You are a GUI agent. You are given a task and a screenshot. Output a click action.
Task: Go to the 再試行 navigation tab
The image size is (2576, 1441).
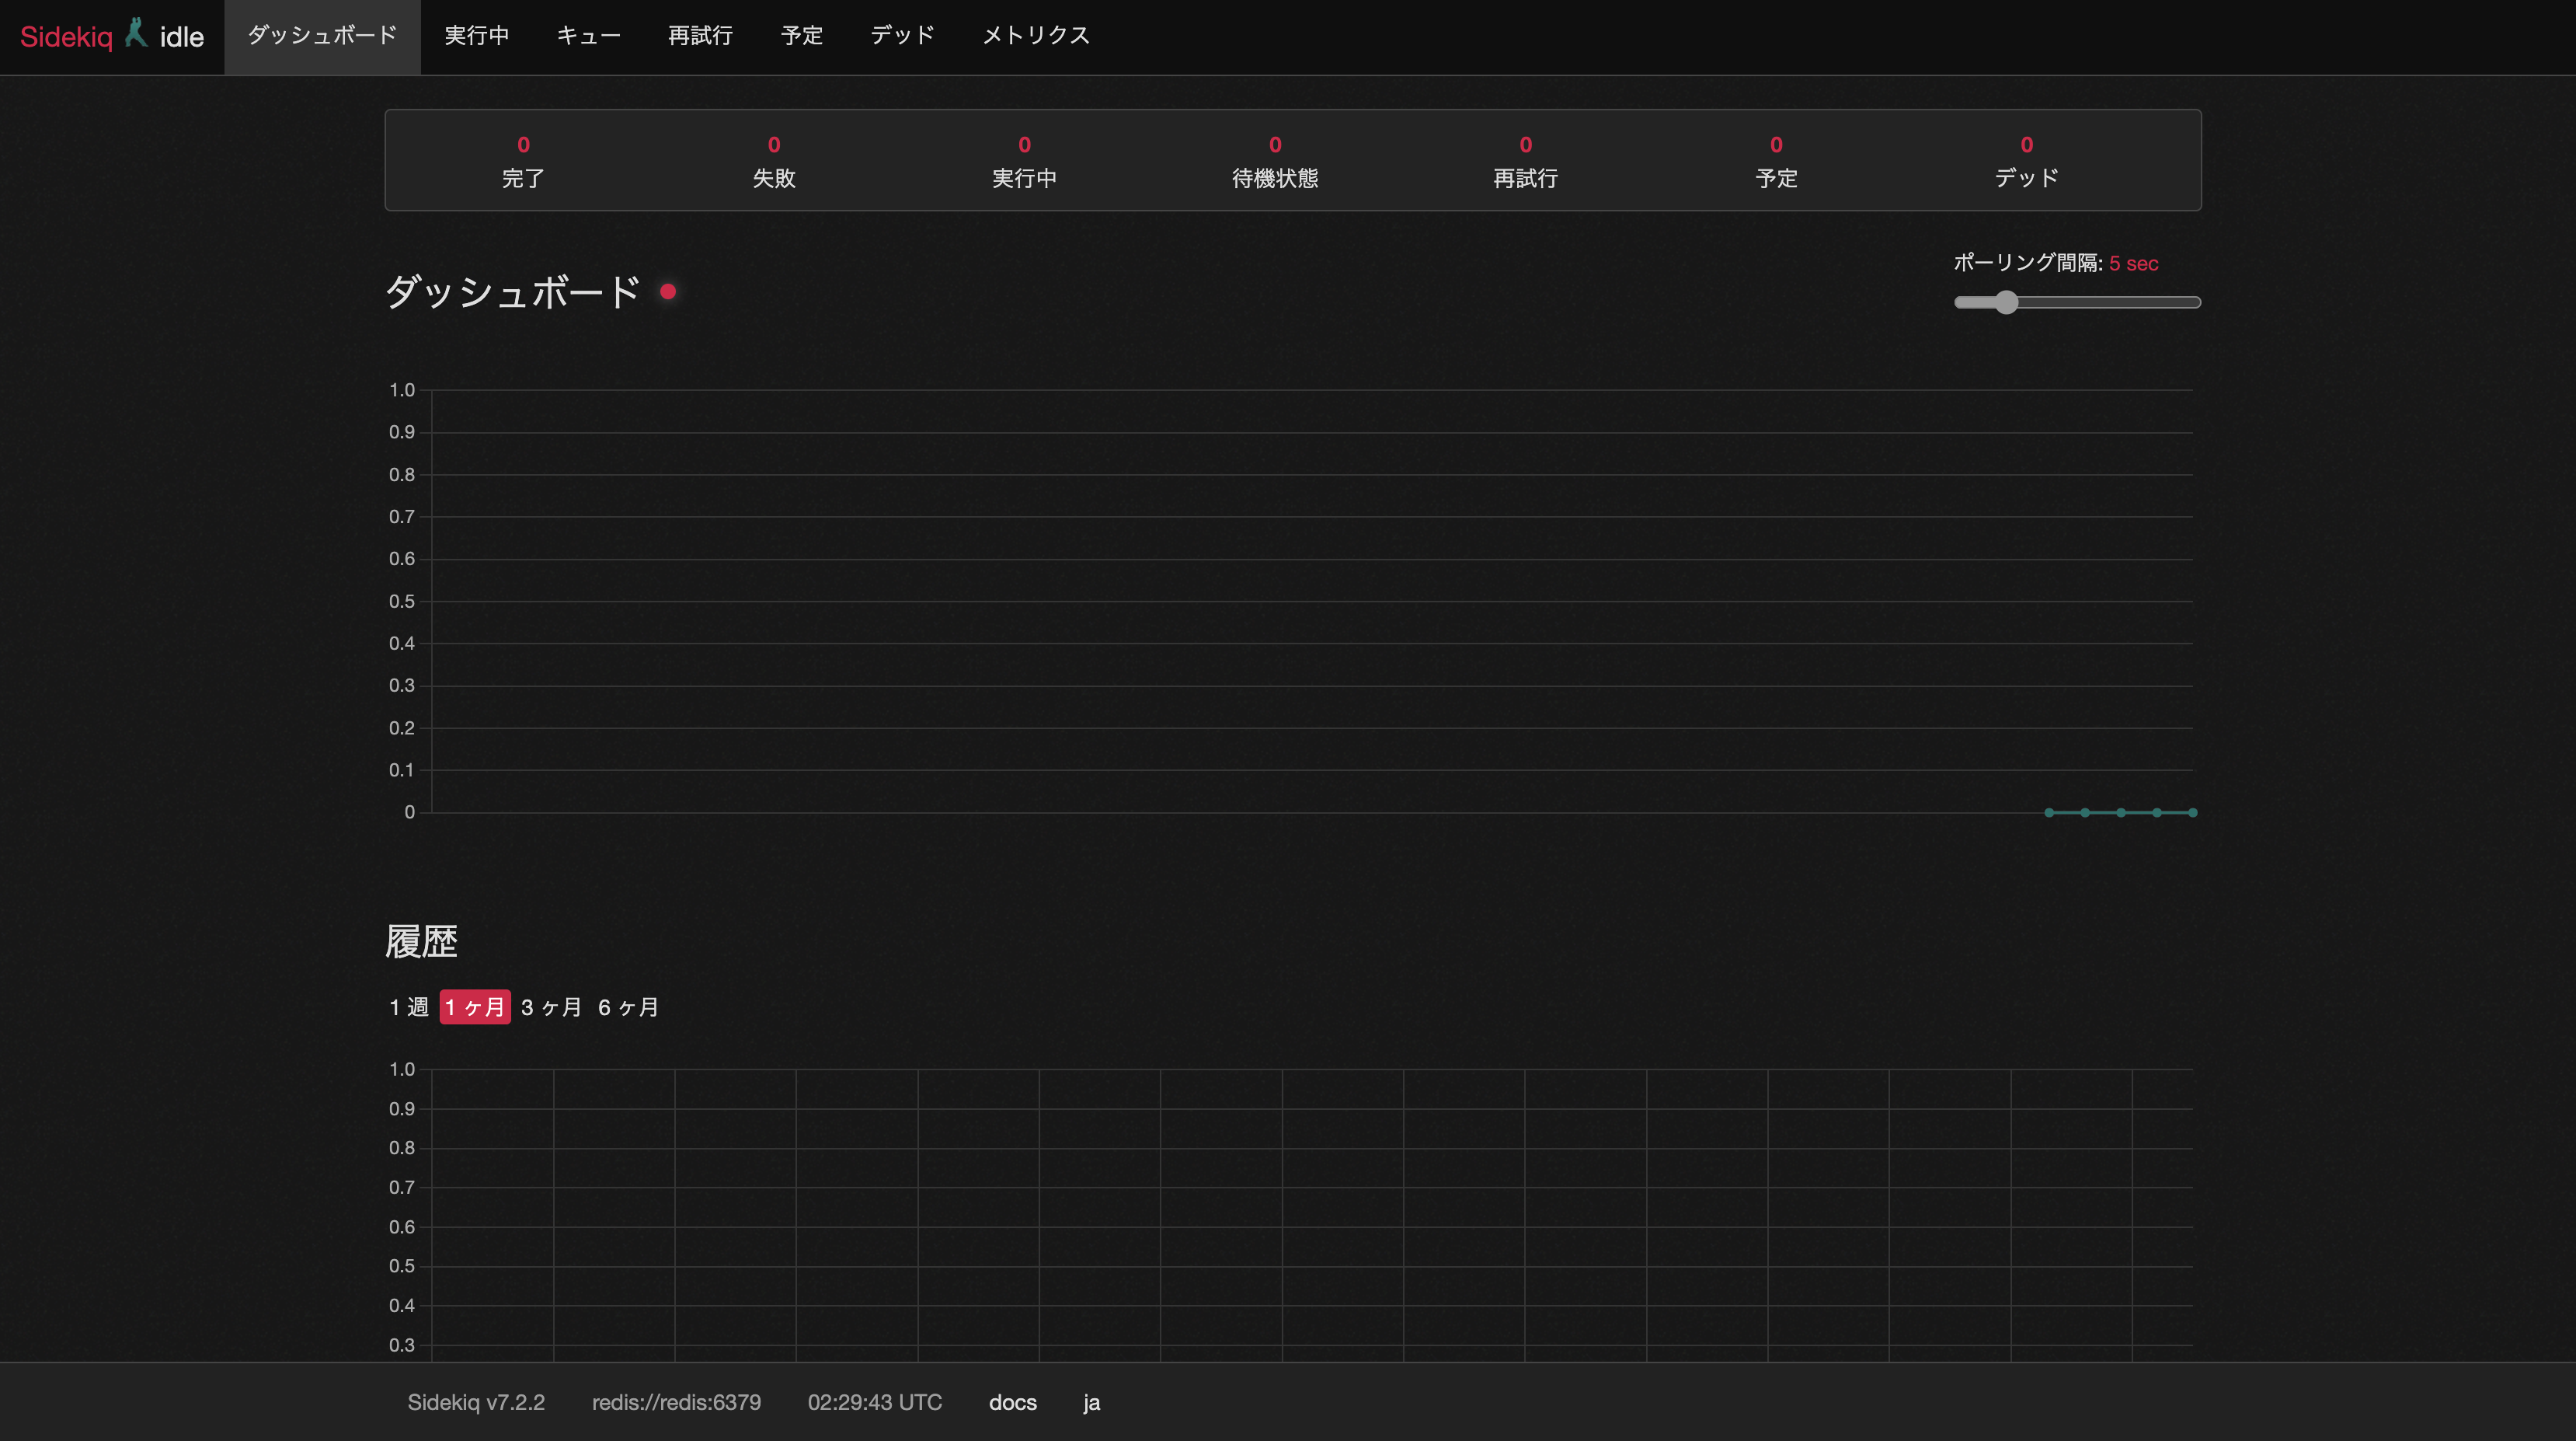700,36
